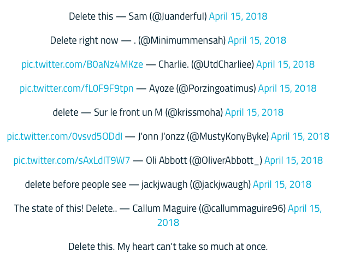The image size is (337, 257).
Task: Click the 'Delete this' tweet text by Sam
Action: point(91,16)
